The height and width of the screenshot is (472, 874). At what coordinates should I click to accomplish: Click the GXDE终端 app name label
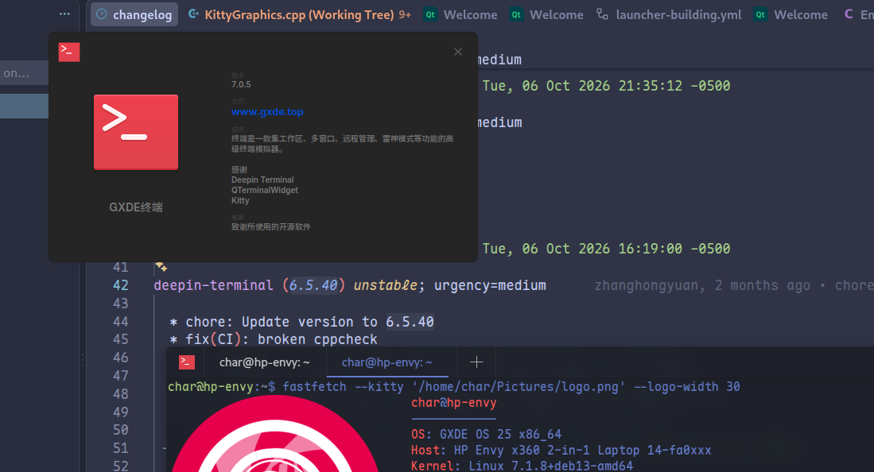pos(136,207)
